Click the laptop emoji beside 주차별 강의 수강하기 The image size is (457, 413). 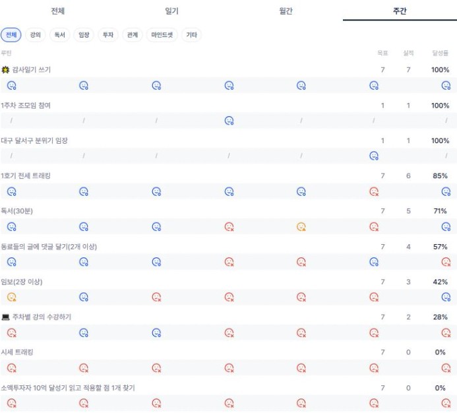(6, 317)
